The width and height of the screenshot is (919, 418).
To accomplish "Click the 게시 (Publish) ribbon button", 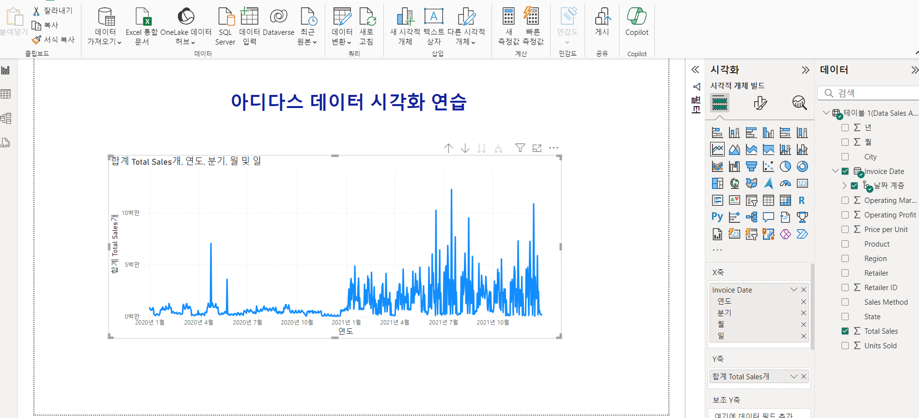I will coord(602,22).
